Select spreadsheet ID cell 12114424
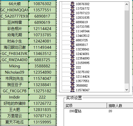This screenshot has height=126, width=133. click(x=42, y=29)
